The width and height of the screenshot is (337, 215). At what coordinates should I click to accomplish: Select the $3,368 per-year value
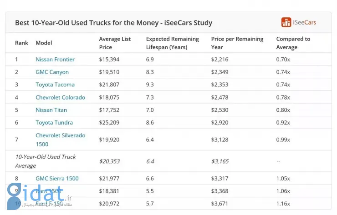pos(220,191)
